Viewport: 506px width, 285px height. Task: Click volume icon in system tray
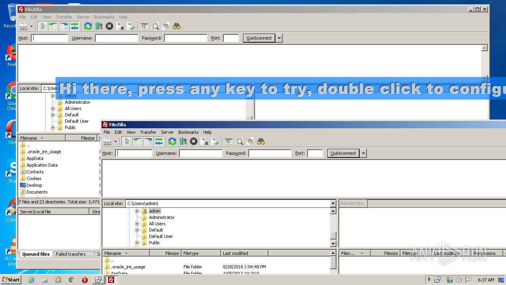[x=459, y=280]
